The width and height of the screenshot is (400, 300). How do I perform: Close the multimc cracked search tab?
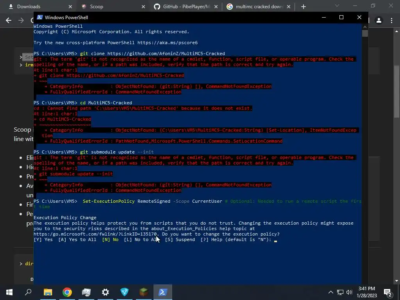(x=289, y=7)
